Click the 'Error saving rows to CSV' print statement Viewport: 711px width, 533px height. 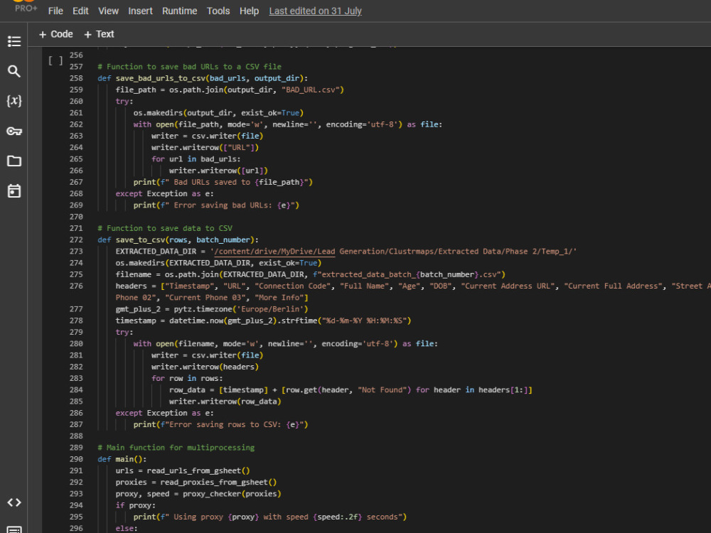(x=220, y=425)
